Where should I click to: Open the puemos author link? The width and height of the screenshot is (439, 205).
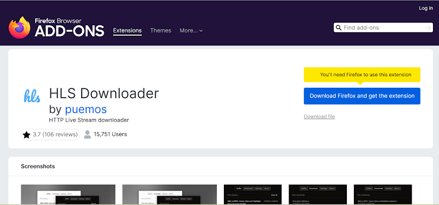(x=86, y=110)
